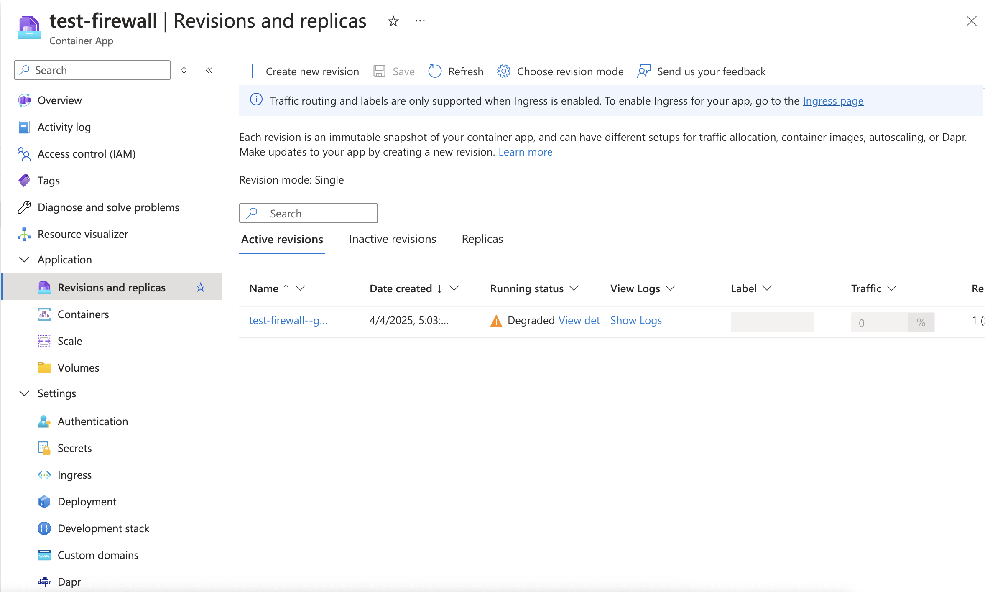Open the Ingress page link

(x=833, y=101)
